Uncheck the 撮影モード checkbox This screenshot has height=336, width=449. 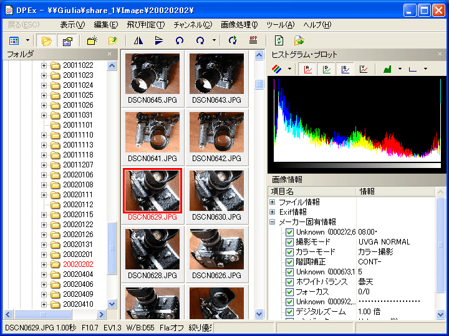[x=289, y=242]
